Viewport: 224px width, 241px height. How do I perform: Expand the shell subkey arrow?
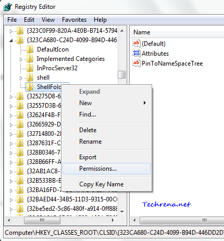tap(21, 78)
